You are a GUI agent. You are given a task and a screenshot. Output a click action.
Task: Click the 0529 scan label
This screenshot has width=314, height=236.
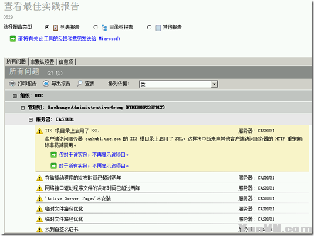(8, 17)
